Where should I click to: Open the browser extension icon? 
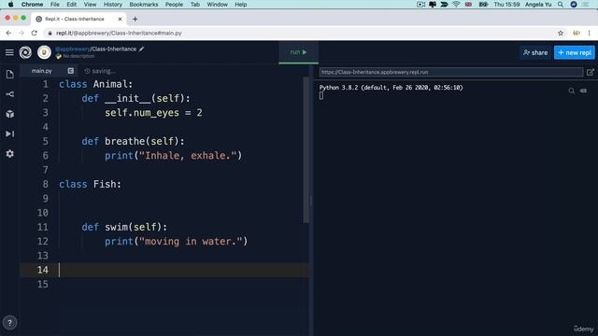coord(577,34)
